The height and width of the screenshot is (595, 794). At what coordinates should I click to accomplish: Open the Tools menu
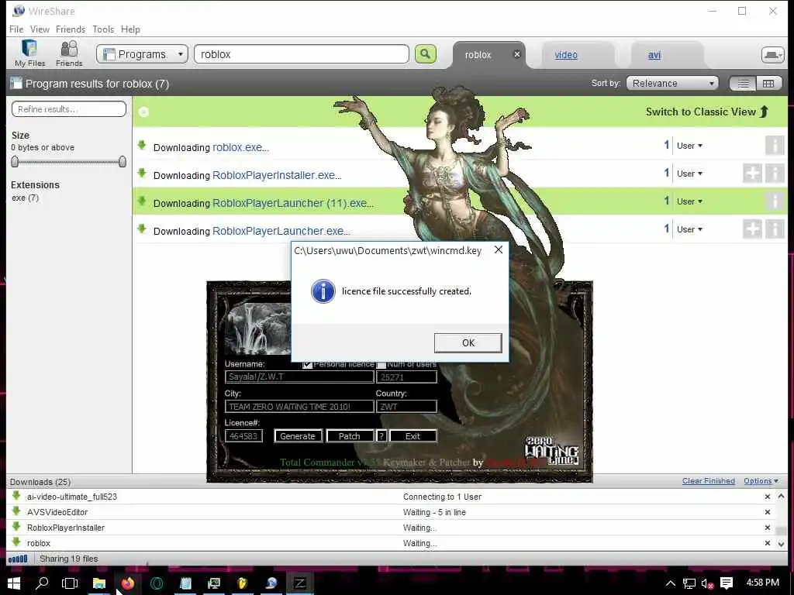point(103,29)
